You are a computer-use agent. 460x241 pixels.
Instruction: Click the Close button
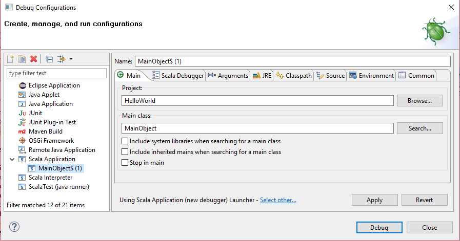pyautogui.click(x=430, y=228)
